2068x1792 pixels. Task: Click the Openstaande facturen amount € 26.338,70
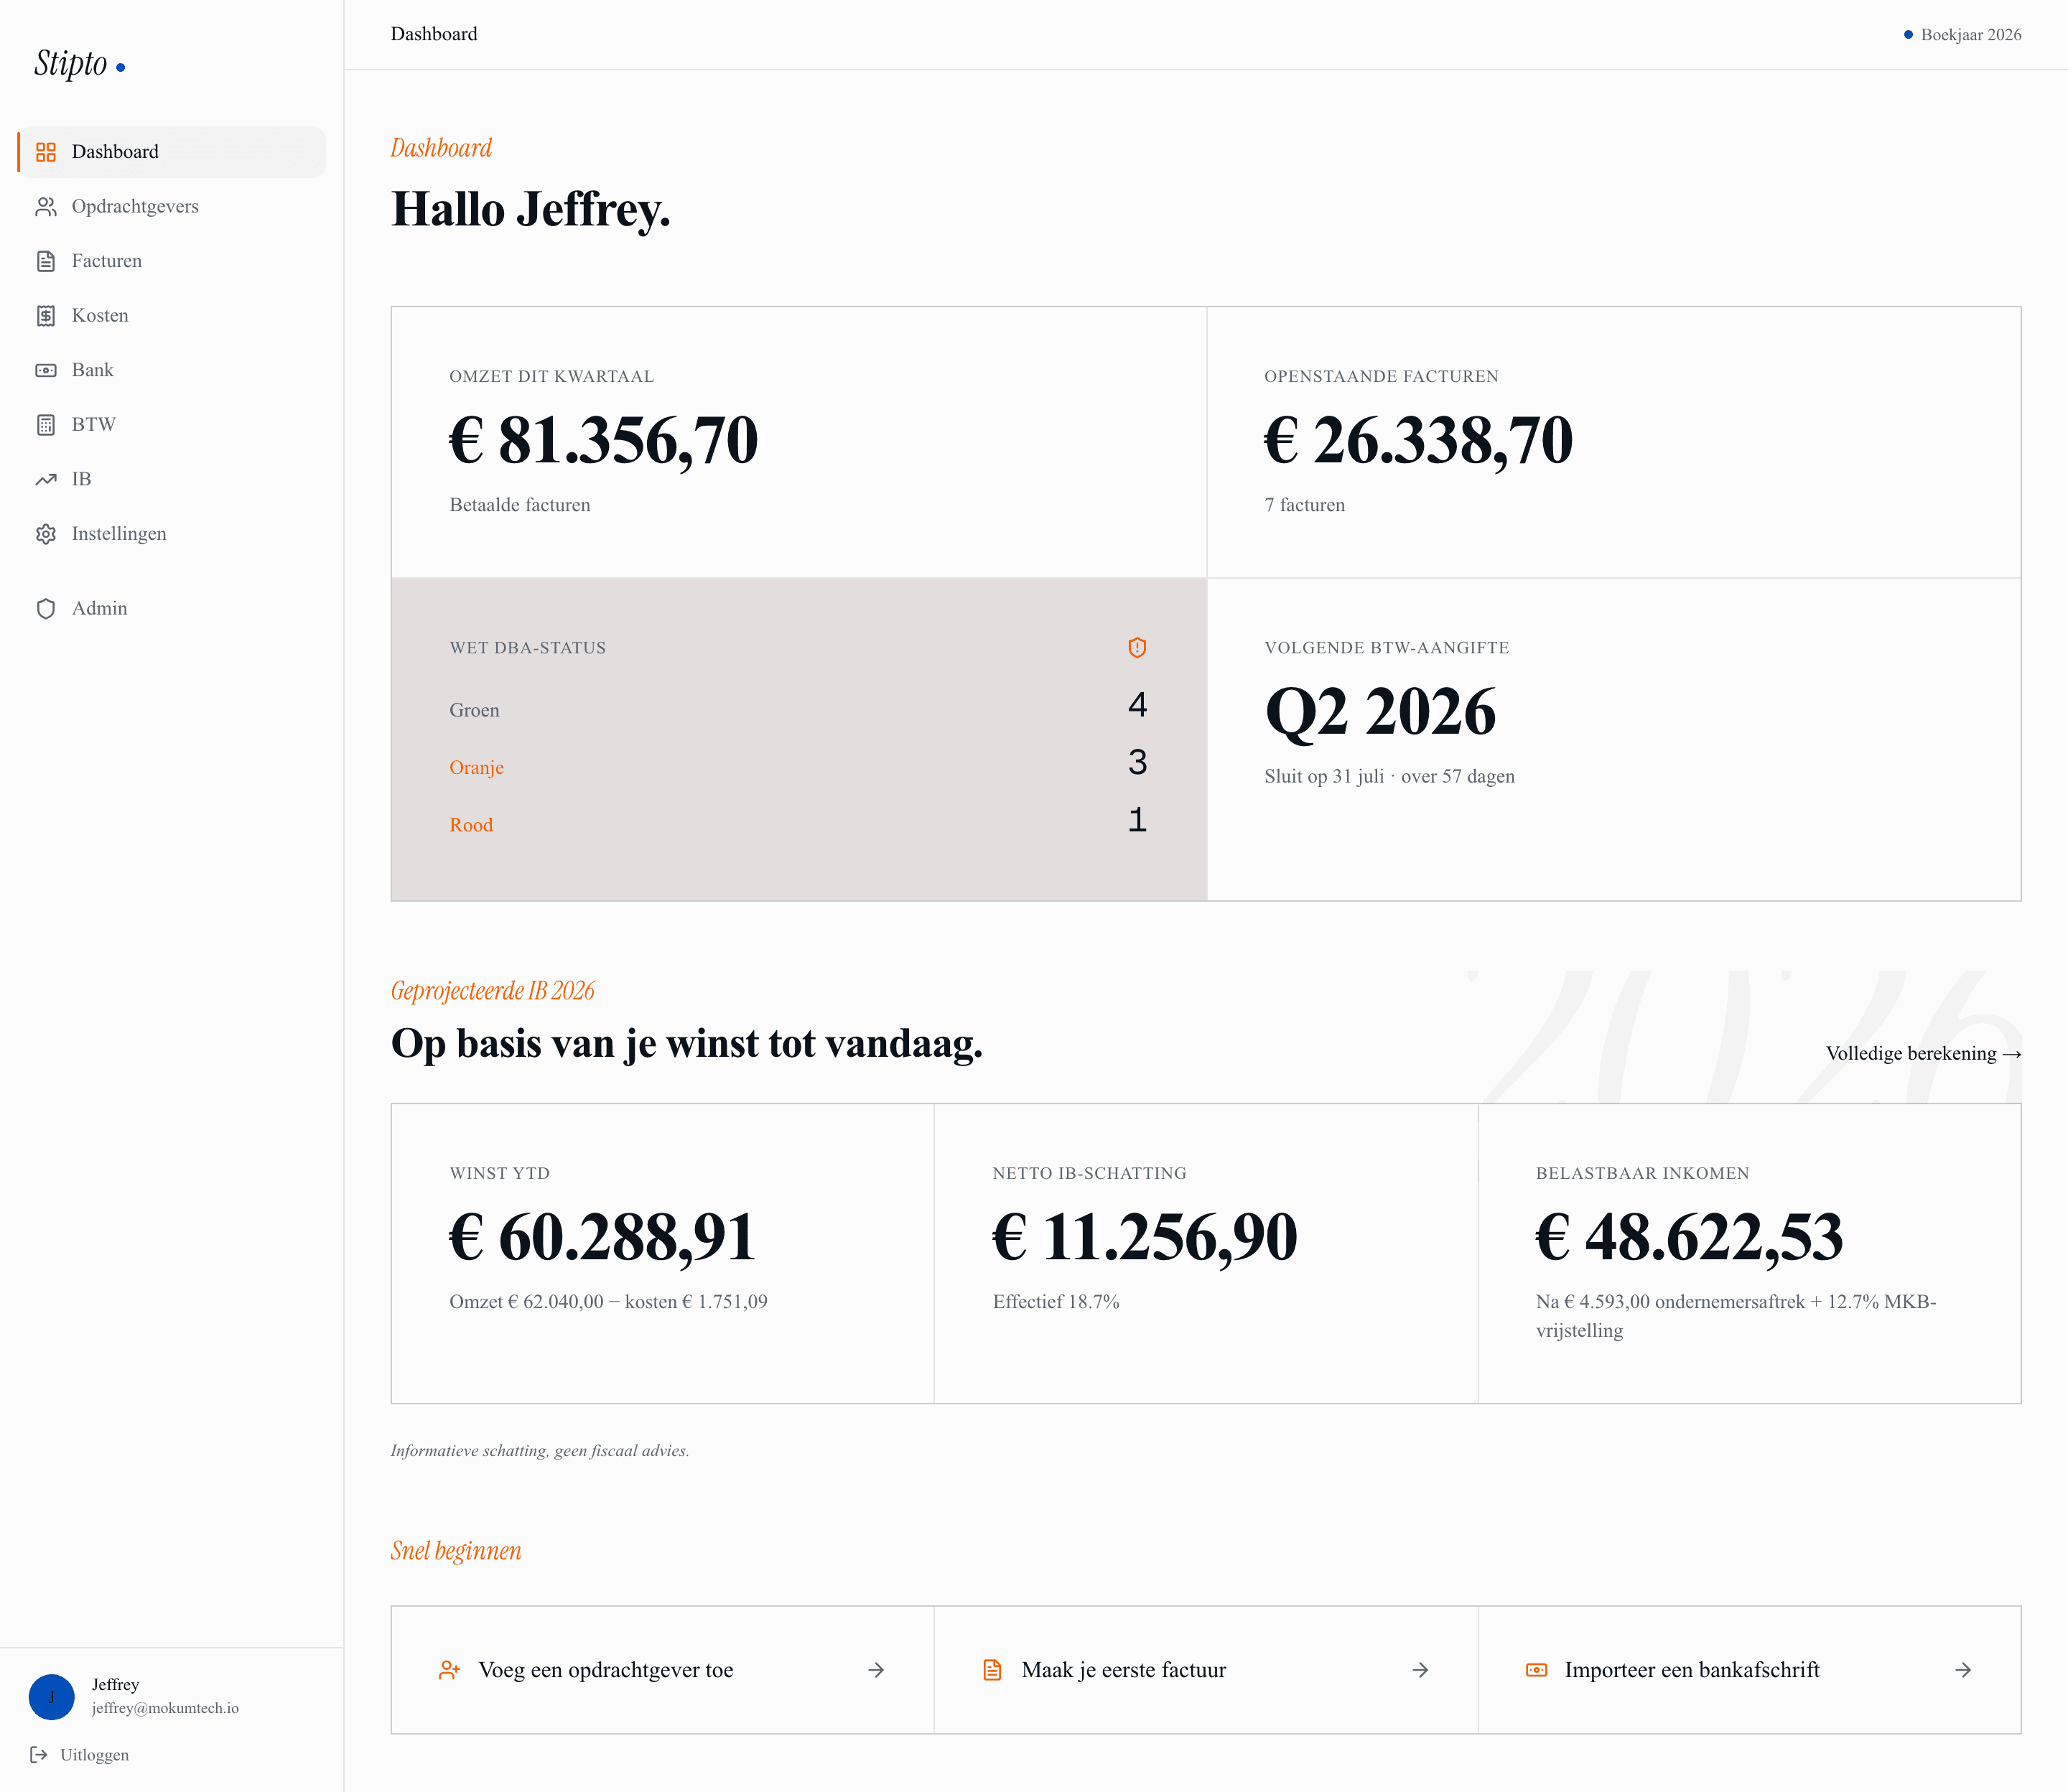1418,441
